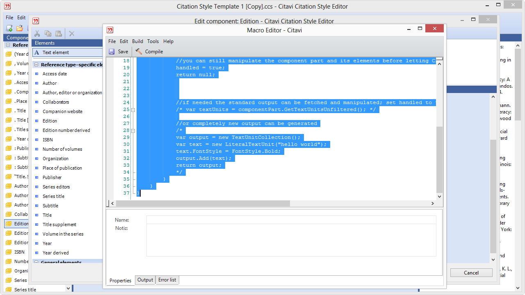Screen dimensions: 525x295
Task: Switch to the Properties tab
Action: tap(121, 281)
